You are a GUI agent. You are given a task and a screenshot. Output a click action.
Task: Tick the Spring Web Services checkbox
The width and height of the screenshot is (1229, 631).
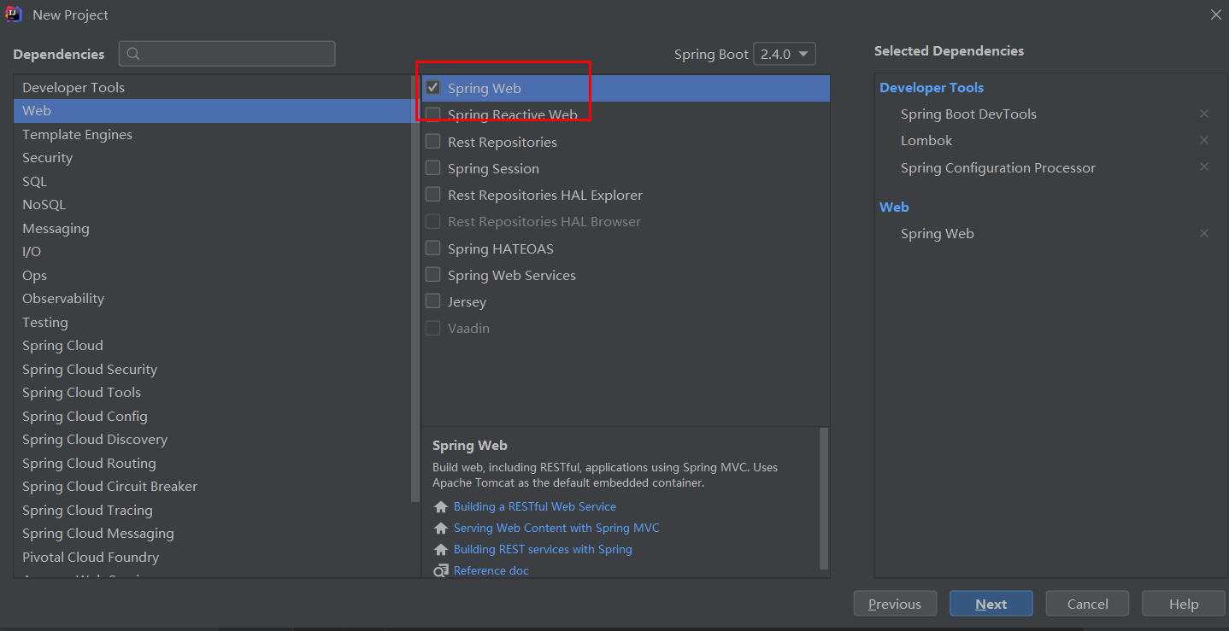(433, 275)
